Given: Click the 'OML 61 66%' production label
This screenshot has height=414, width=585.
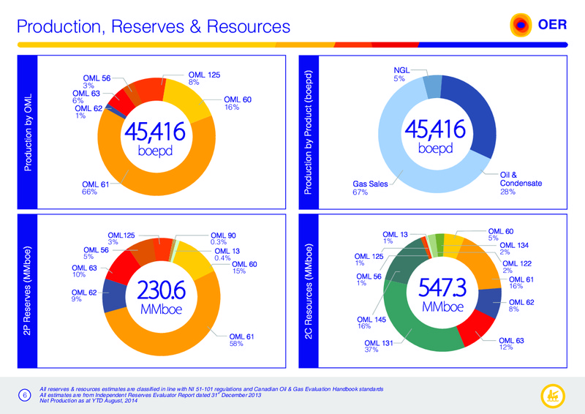Looking at the screenshot, I should pos(96,188).
